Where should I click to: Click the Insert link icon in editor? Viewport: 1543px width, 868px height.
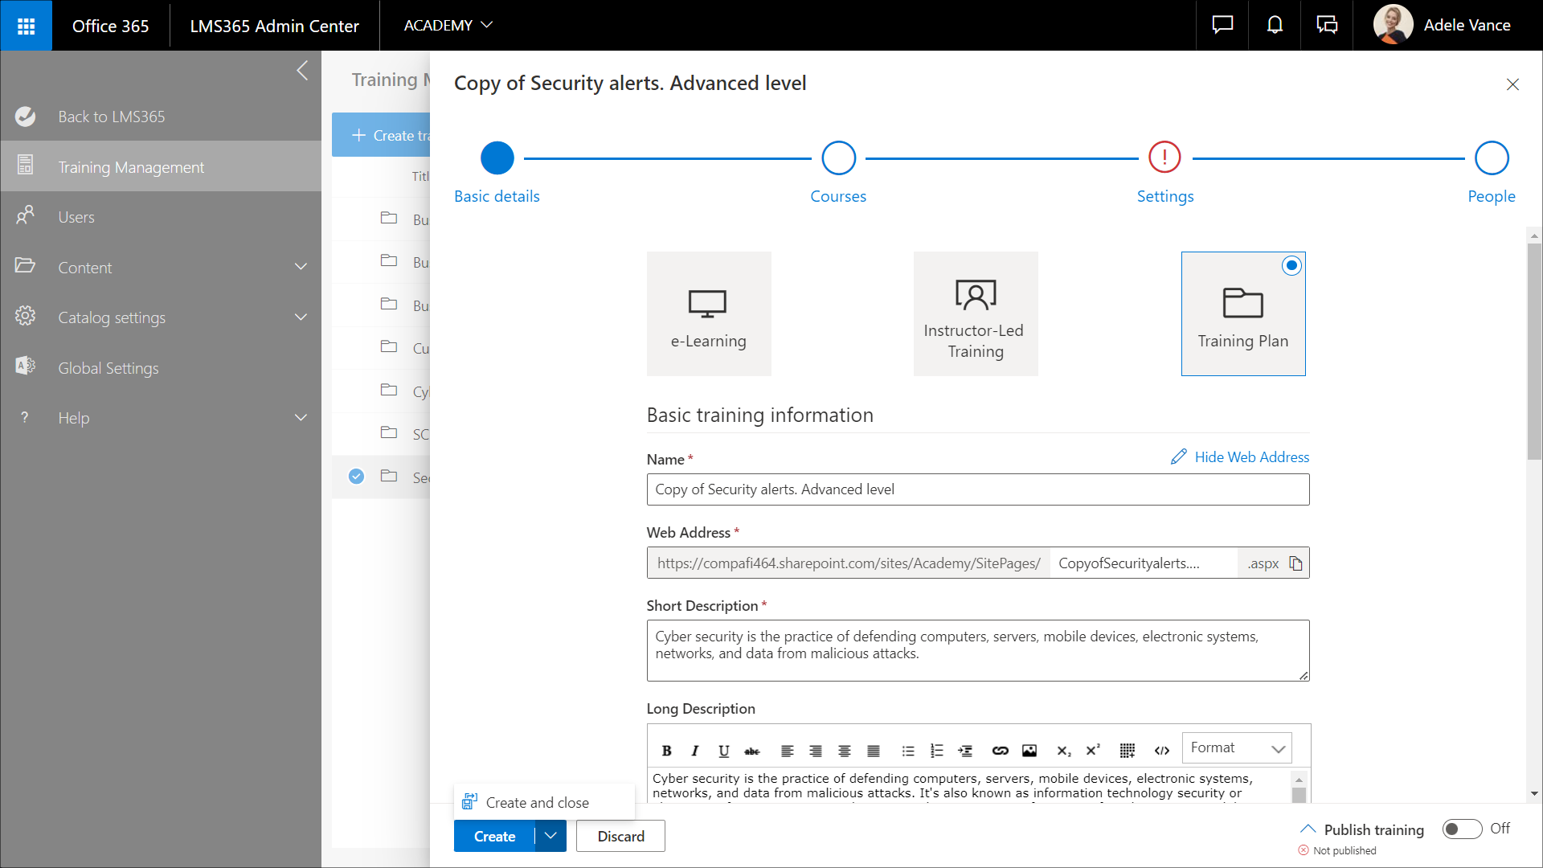point(1000,751)
